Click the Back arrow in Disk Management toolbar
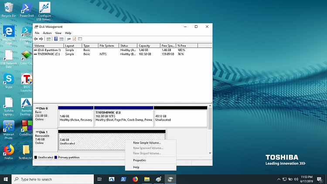This screenshot has height=184, width=327. [36, 39]
